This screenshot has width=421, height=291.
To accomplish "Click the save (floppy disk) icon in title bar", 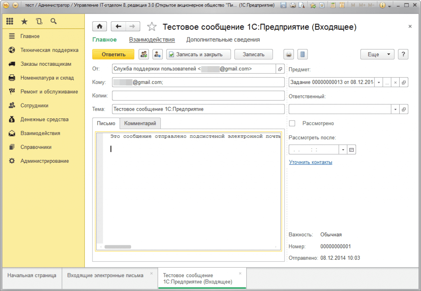I will (x=283, y=5).
